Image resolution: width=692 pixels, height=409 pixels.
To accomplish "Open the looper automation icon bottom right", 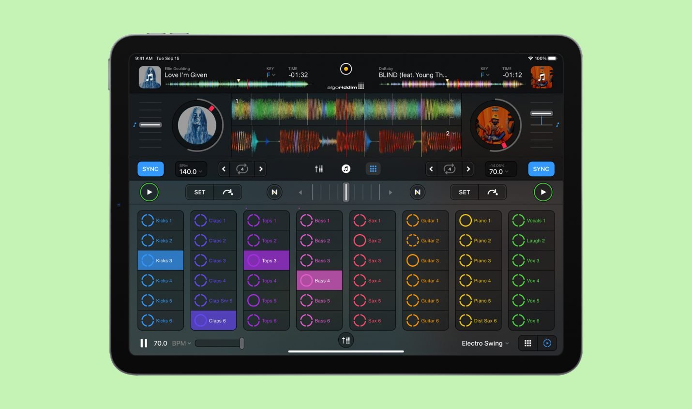I will [x=547, y=343].
